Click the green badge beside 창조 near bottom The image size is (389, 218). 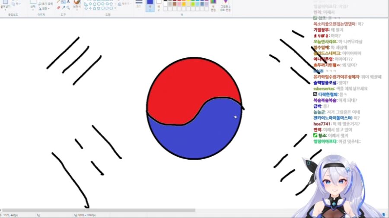coord(315,136)
